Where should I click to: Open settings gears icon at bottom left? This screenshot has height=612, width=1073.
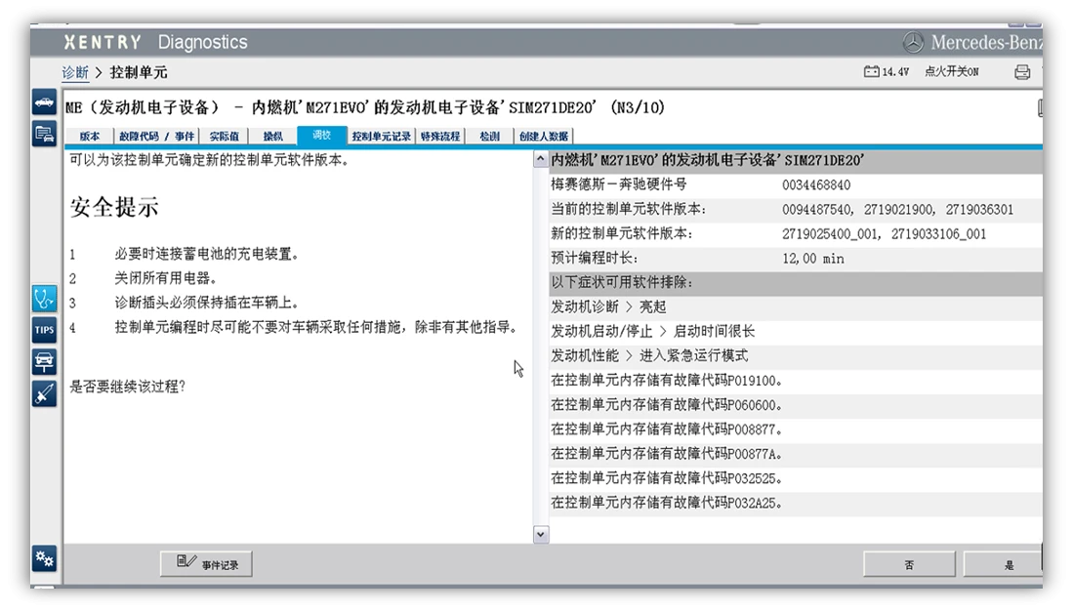(x=45, y=559)
